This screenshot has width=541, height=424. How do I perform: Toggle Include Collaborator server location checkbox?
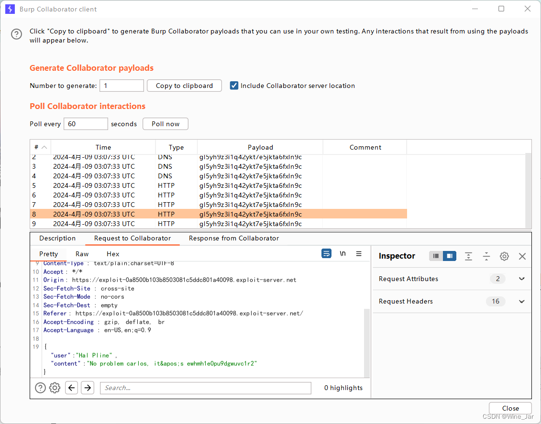(x=234, y=86)
